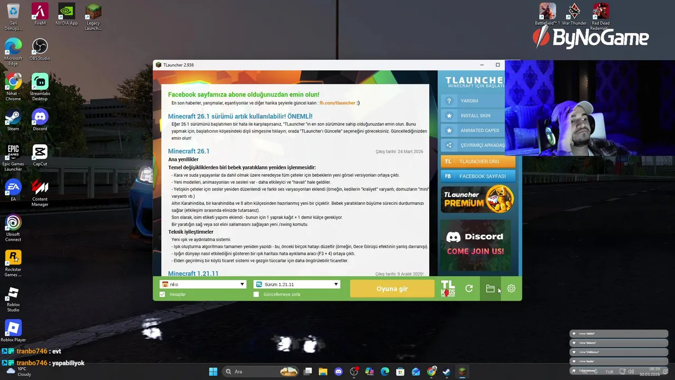Click the TUR language indicator in the tray
Image resolution: width=675 pixels, height=380 pixels.
[x=609, y=372]
